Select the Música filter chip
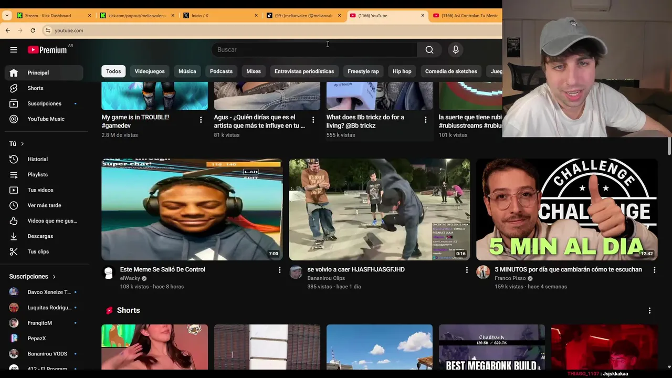Viewport: 672px width, 378px height. point(187,71)
